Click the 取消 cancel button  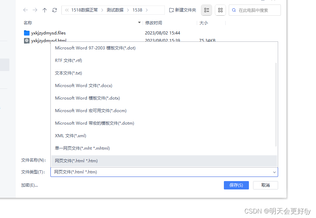pyautogui.click(x=265, y=185)
